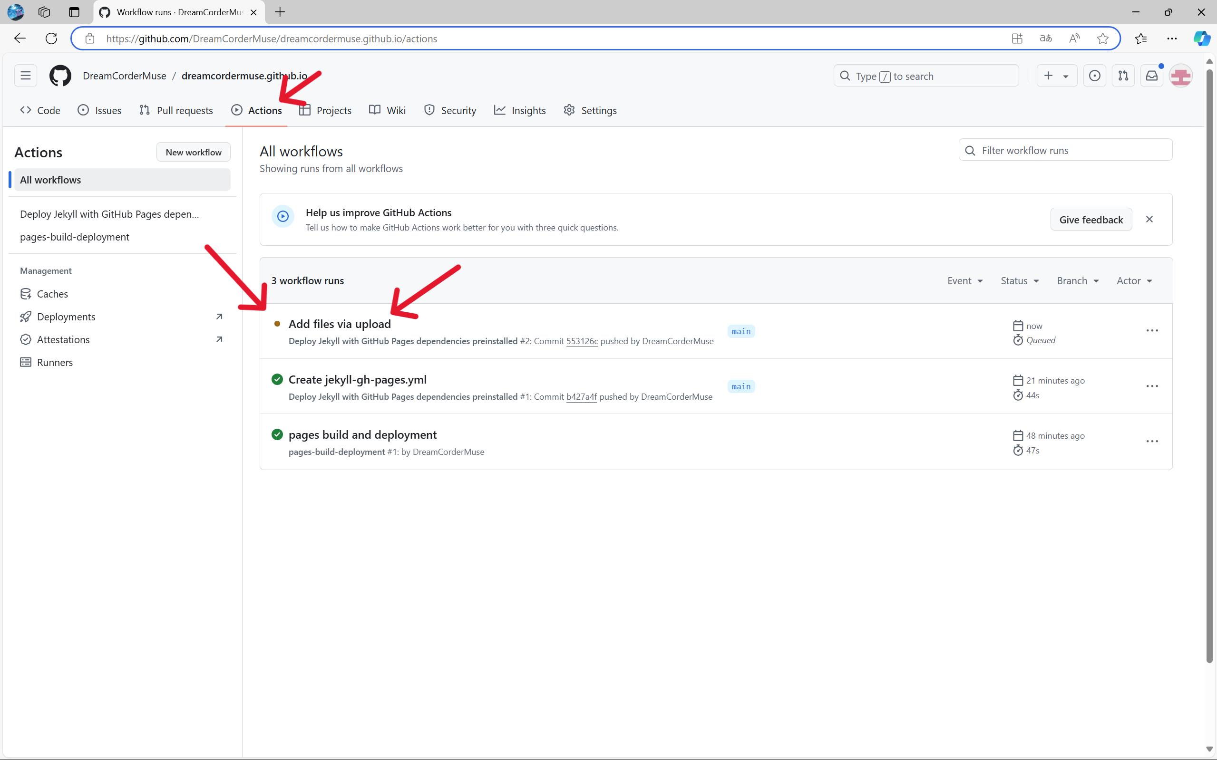1217x760 pixels.
Task: Expand the Status filter dropdown
Action: [x=1019, y=280]
